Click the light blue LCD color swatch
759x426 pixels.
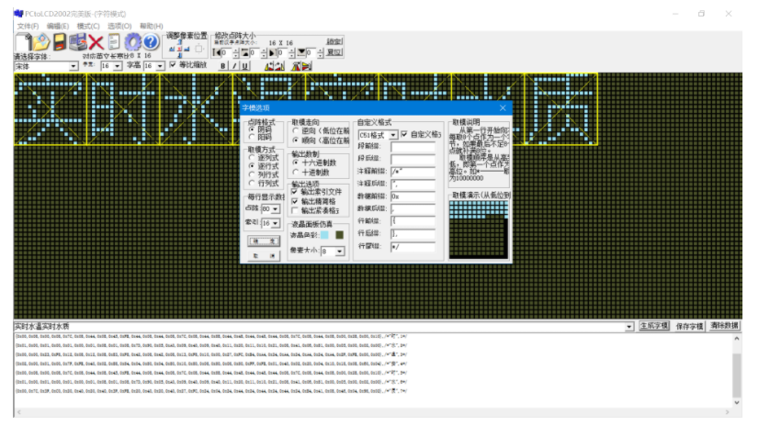(324, 235)
